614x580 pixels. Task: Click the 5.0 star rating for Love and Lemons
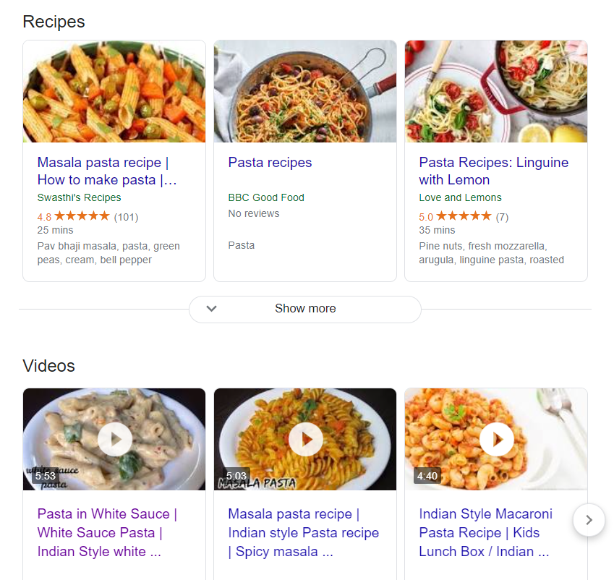tap(464, 216)
